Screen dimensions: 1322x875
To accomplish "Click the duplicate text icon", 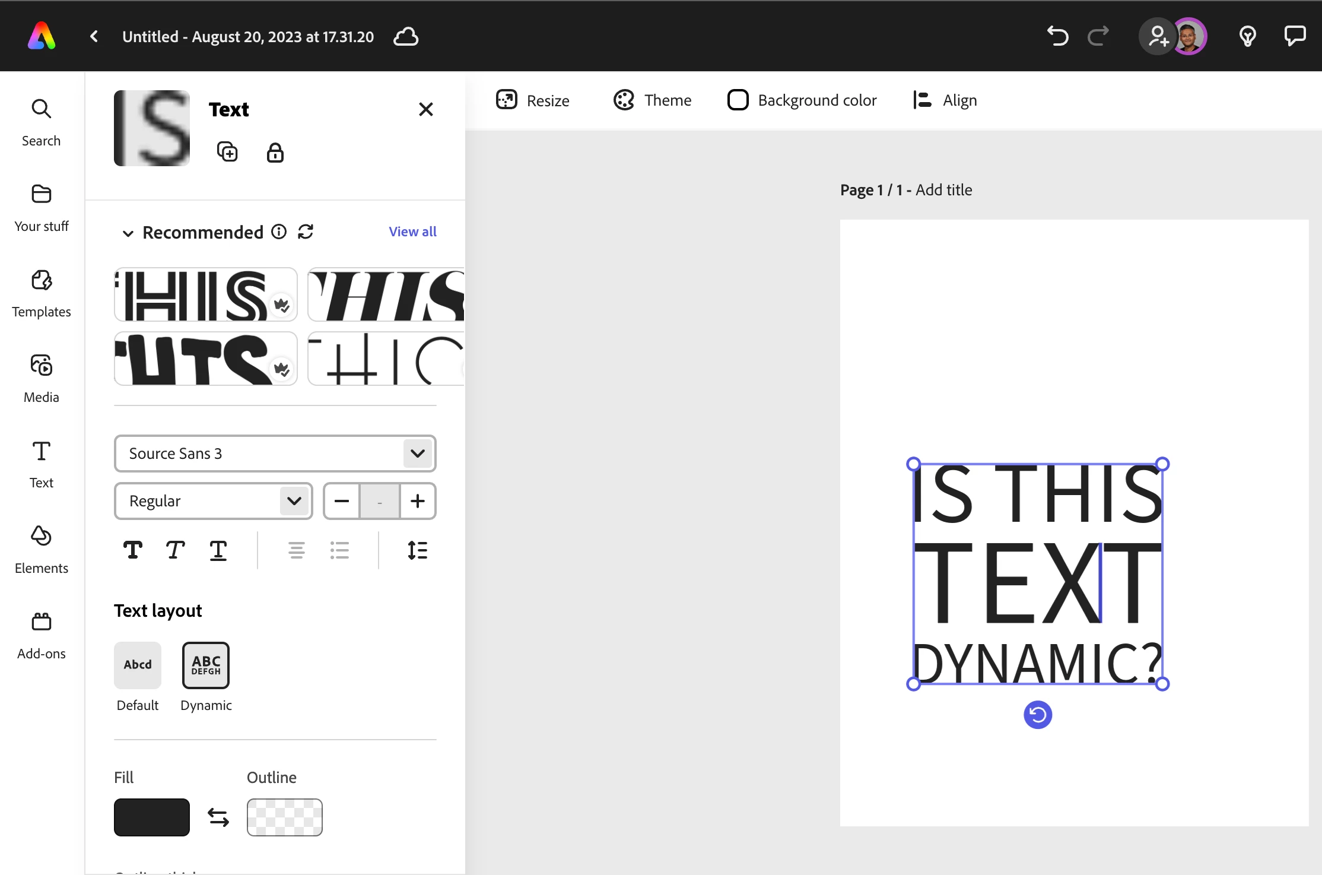I will [227, 152].
